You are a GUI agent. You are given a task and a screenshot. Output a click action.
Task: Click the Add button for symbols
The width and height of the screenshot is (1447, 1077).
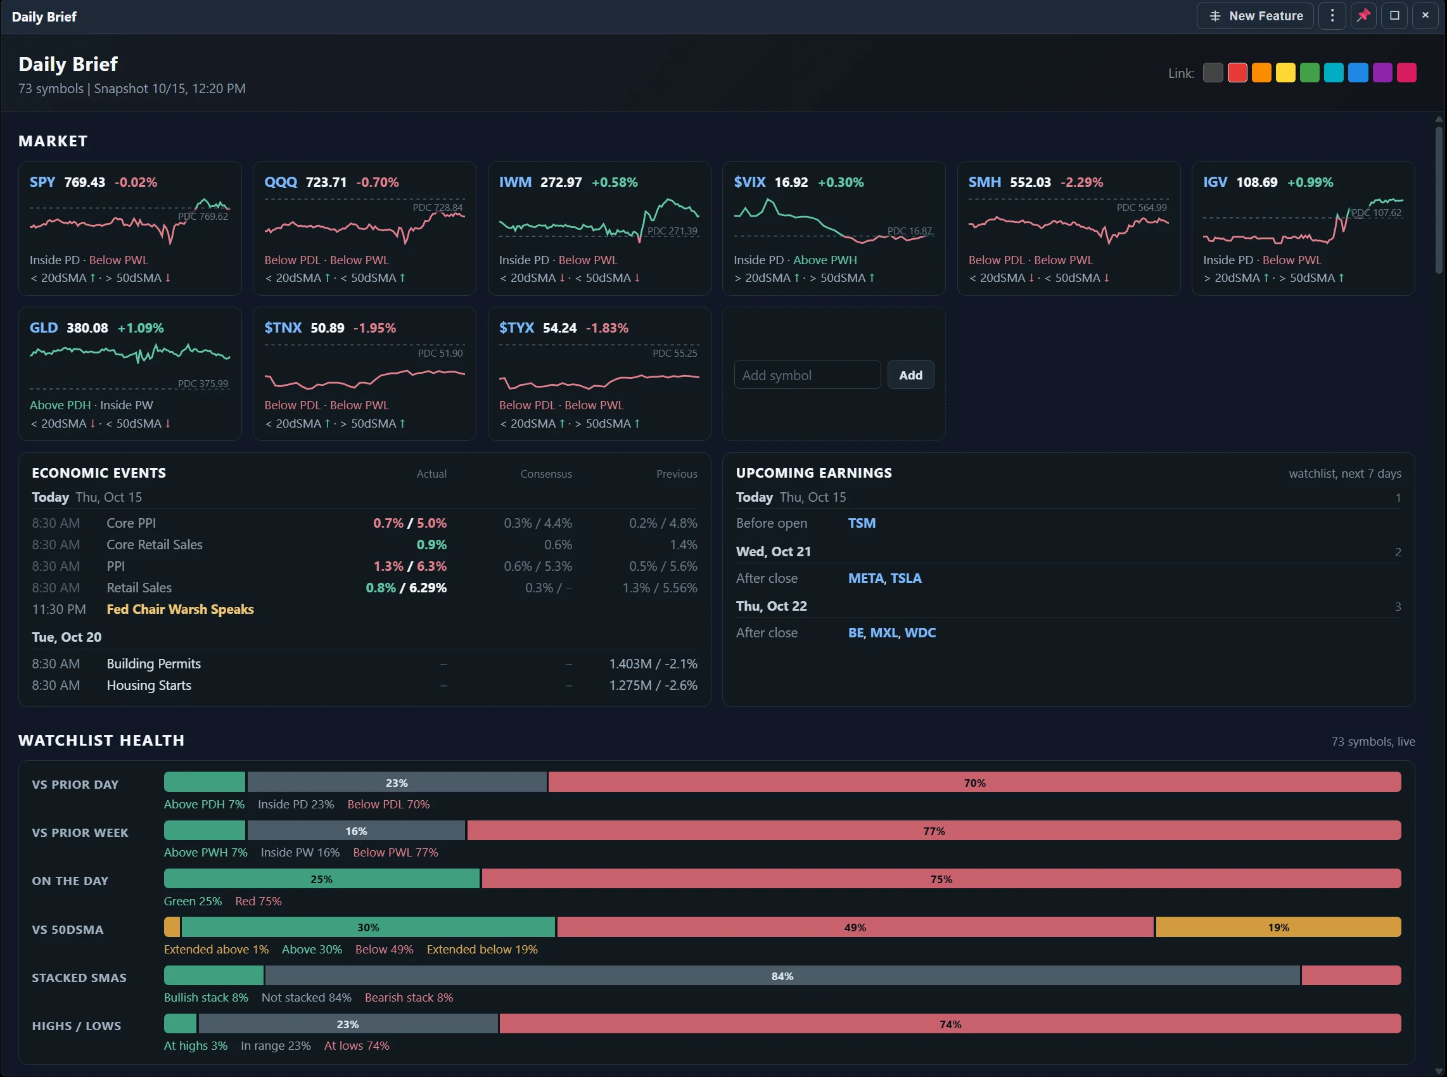click(910, 375)
